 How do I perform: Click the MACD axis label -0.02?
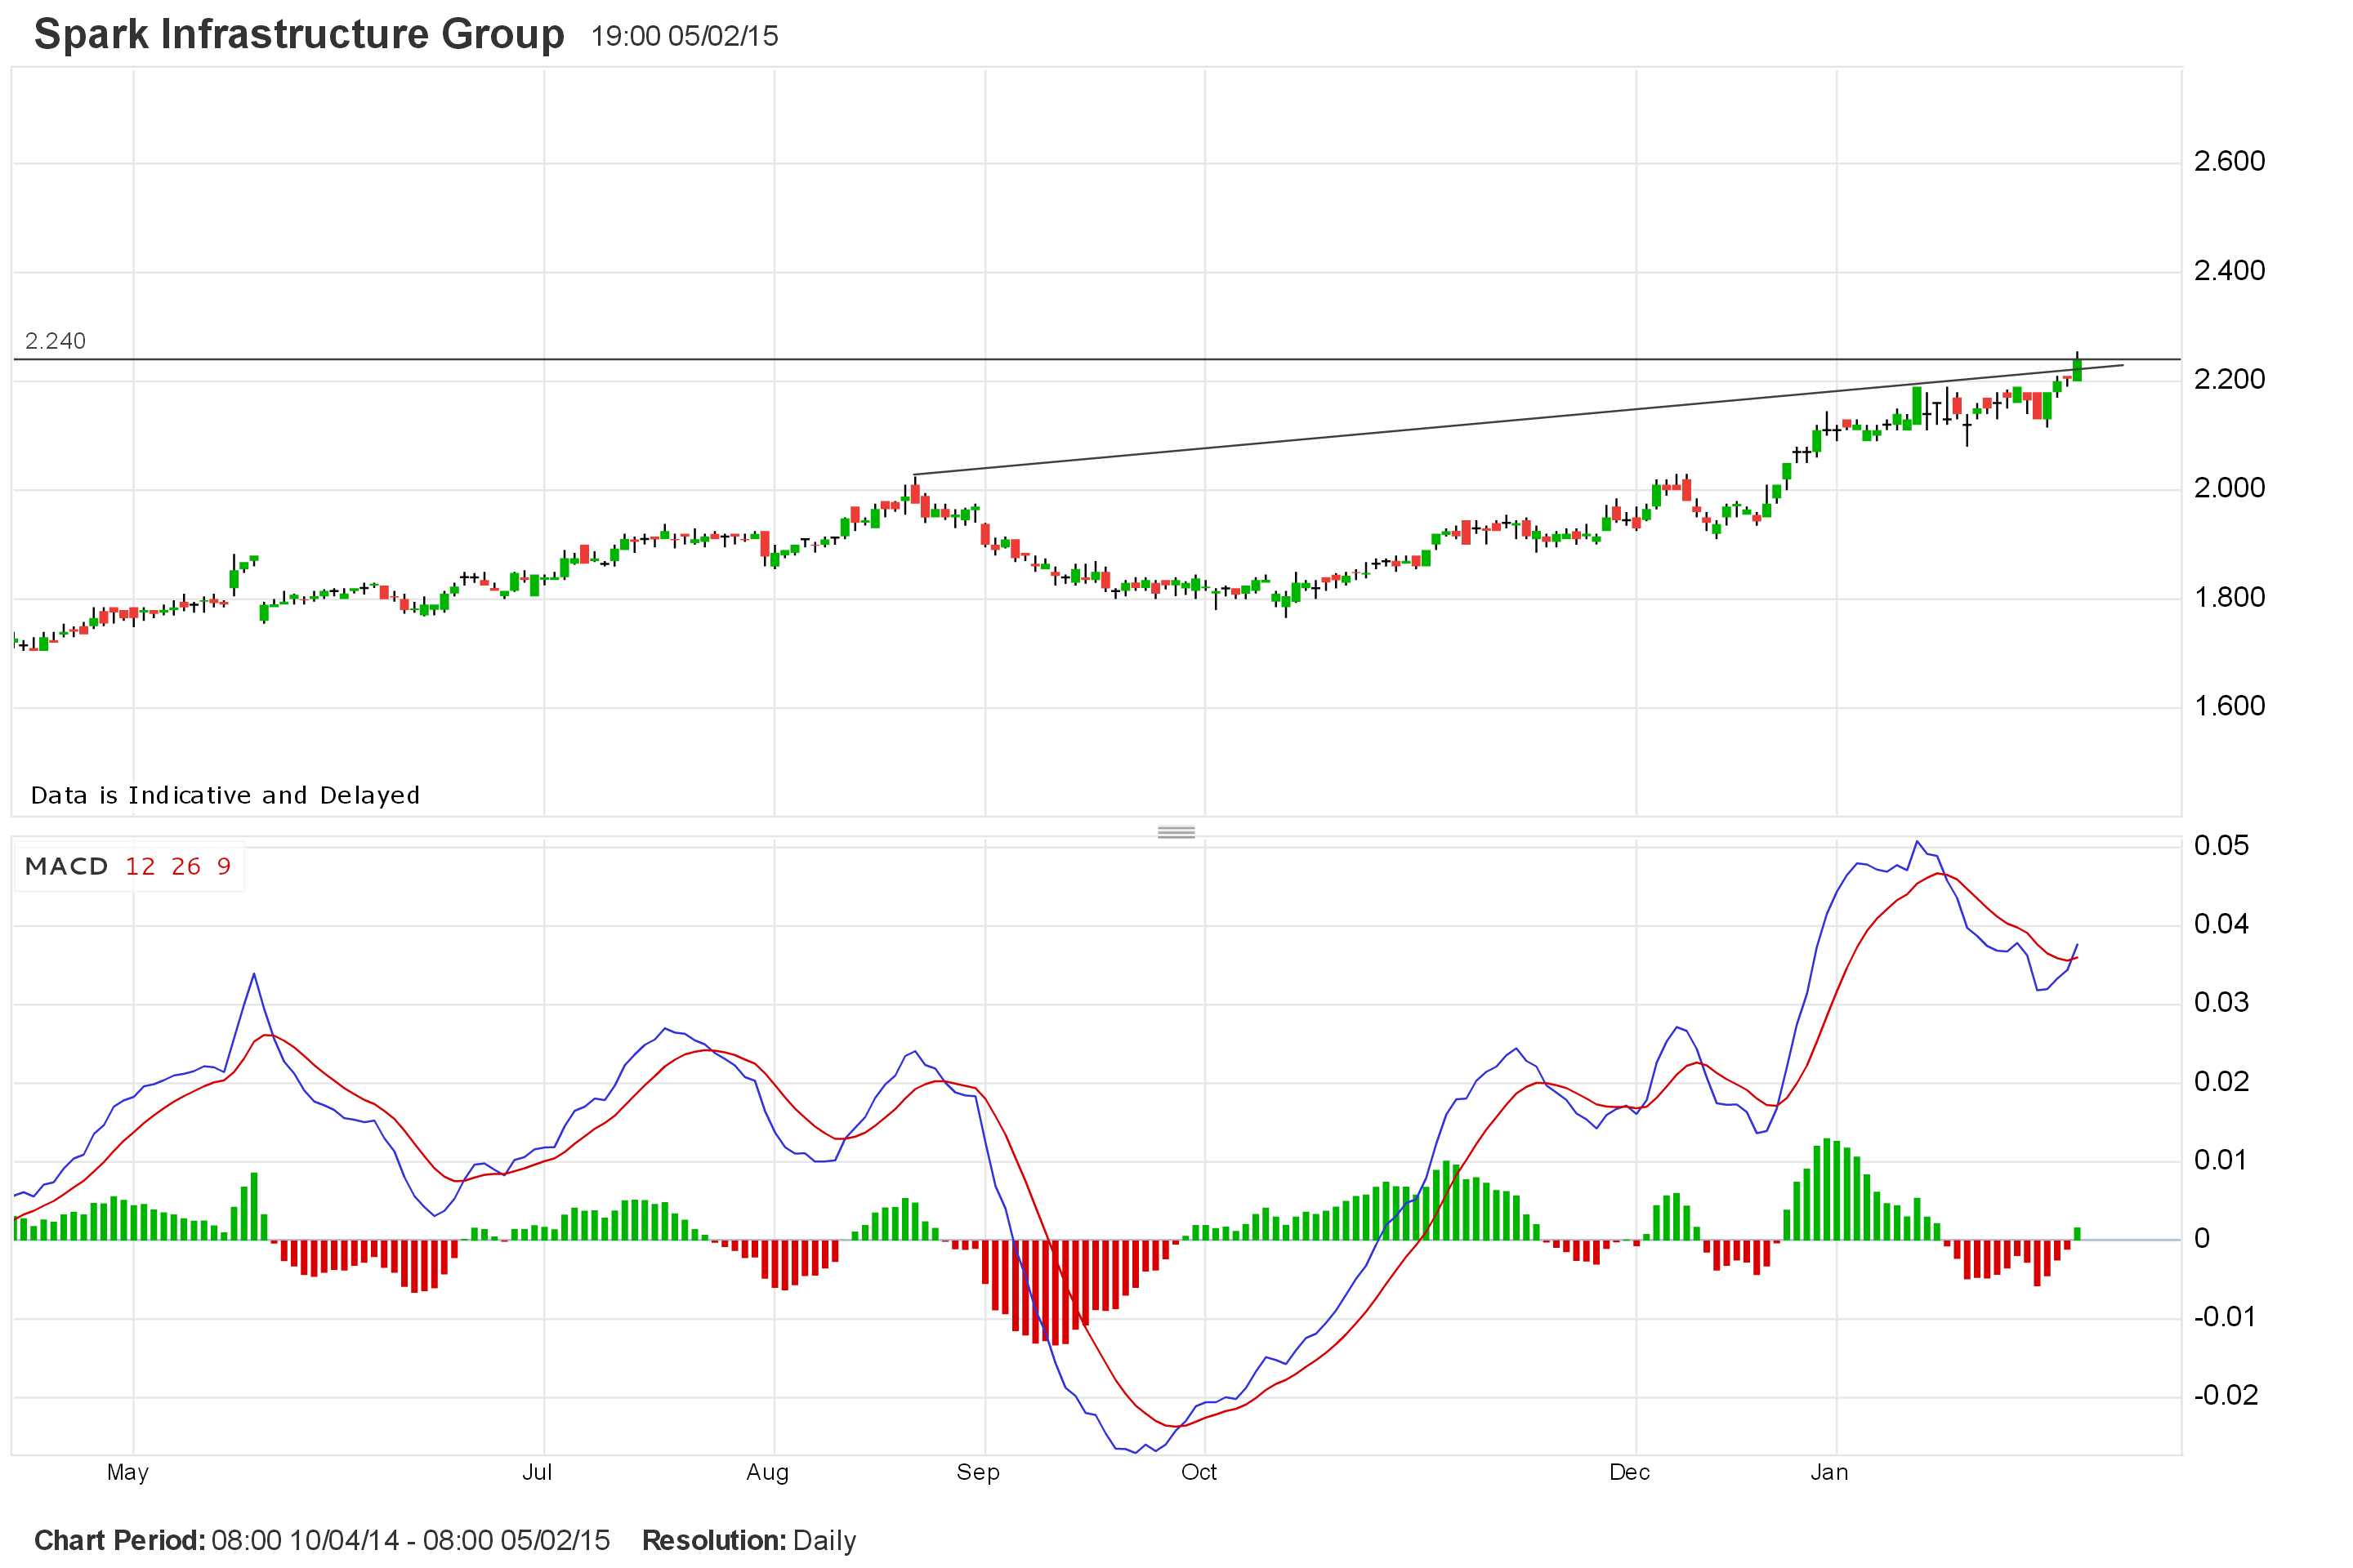[2226, 1395]
